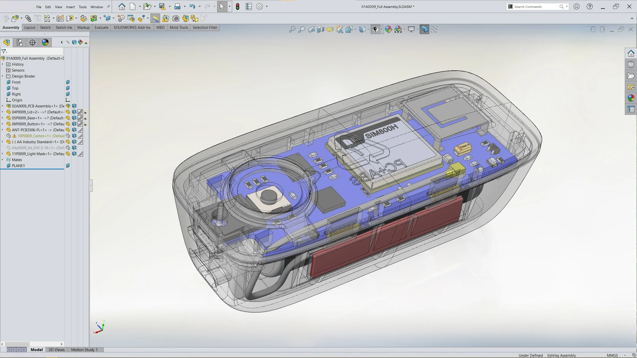
Task: Click the Edit Appearance icon in view toolbar
Action: 388,30
